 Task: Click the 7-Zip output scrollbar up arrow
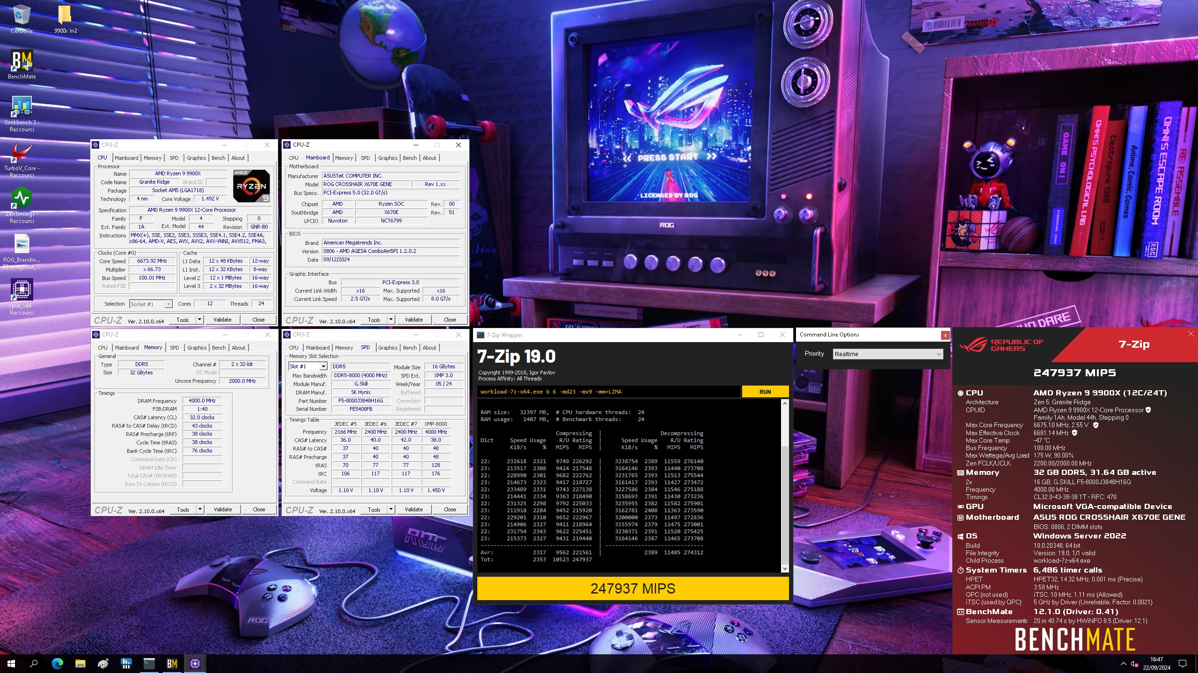pos(785,403)
